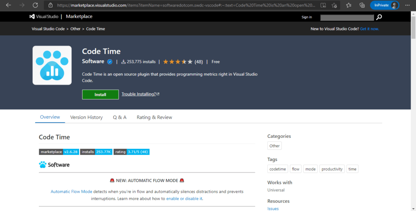The image size is (416, 211).
Task: Go back using browser back arrow
Action: tap(9, 5)
